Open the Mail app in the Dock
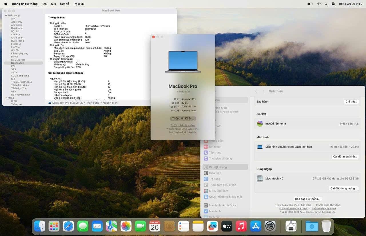This screenshot has width=366, height=236. coord(97,226)
